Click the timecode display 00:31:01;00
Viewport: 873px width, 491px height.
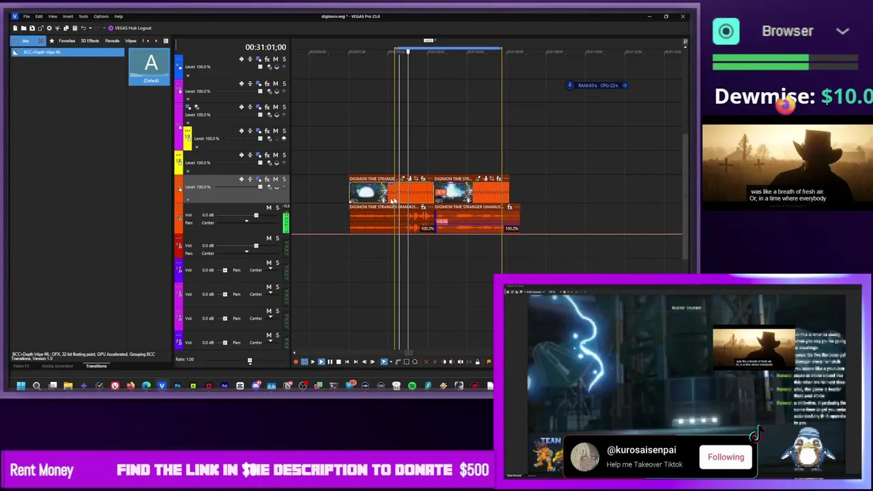265,47
